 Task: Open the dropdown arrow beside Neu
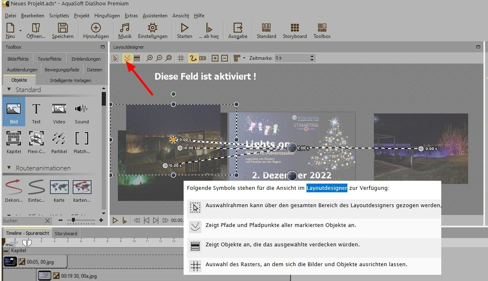(20, 30)
